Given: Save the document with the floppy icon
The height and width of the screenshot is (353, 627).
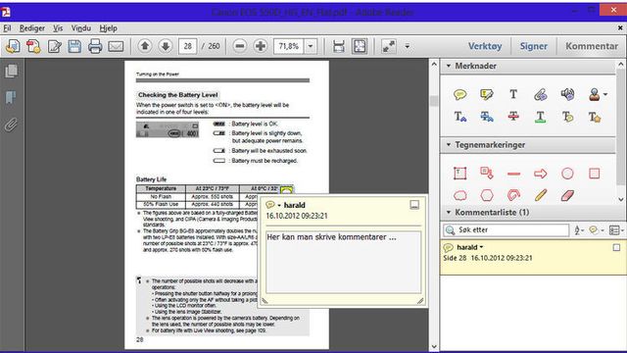Looking at the screenshot, I should click(74, 46).
